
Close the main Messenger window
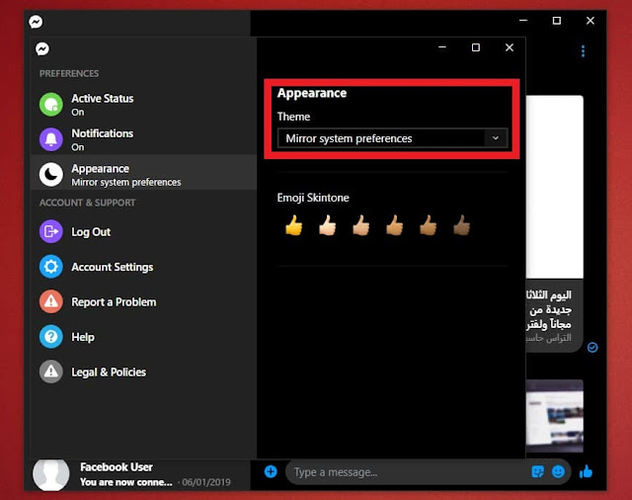point(591,21)
